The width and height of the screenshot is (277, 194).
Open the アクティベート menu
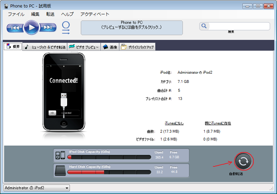[95, 14]
